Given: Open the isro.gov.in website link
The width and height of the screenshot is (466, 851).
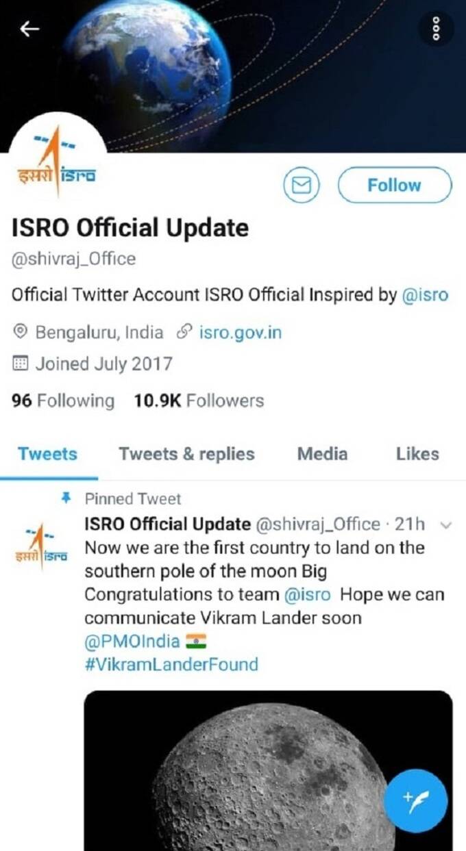Looking at the screenshot, I should click(x=240, y=333).
